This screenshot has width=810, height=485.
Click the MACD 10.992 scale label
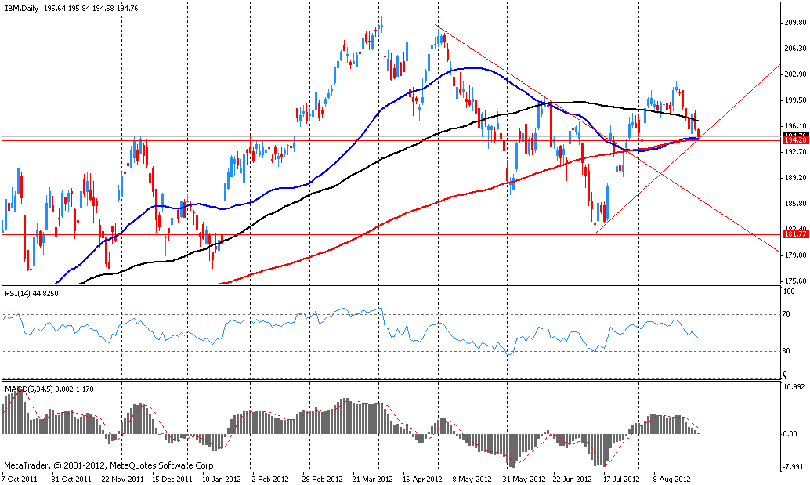[x=795, y=387]
